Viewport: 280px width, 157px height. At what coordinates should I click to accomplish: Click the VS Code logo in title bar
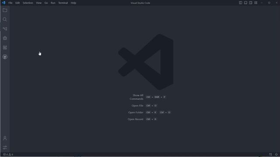(3, 3)
